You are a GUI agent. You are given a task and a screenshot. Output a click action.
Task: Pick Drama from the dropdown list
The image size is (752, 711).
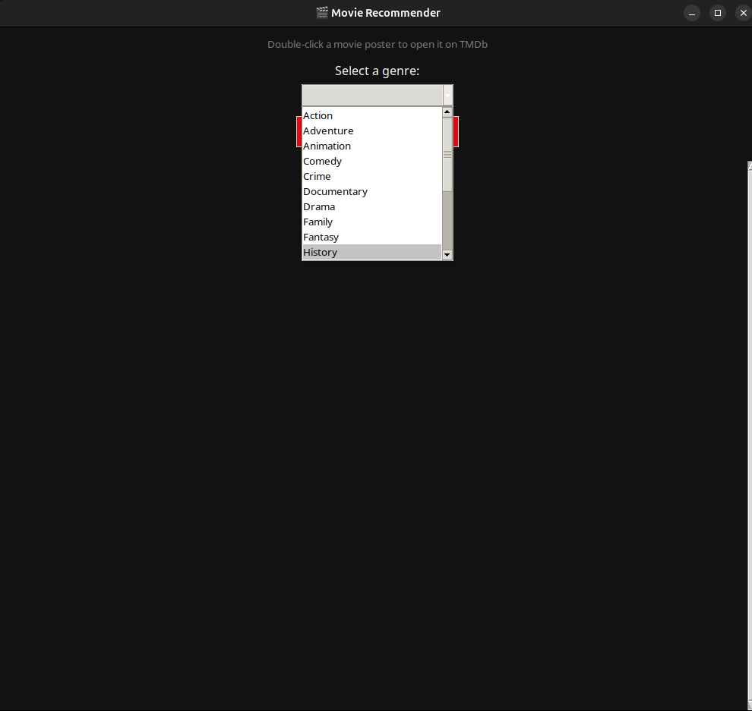pos(371,207)
